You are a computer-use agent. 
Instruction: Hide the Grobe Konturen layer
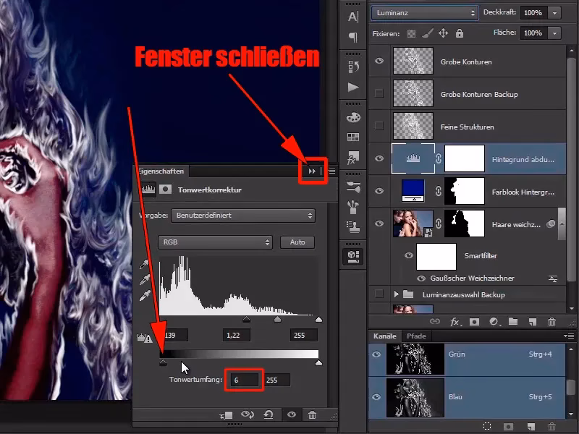pyautogui.click(x=379, y=62)
